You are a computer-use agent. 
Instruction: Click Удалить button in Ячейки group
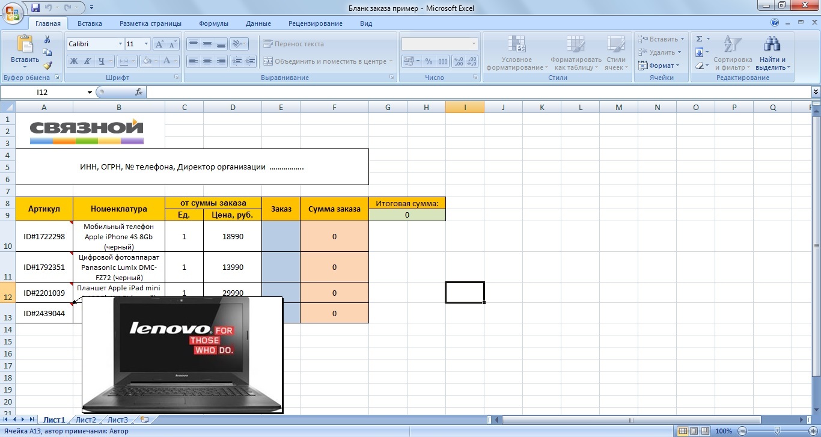coord(659,52)
